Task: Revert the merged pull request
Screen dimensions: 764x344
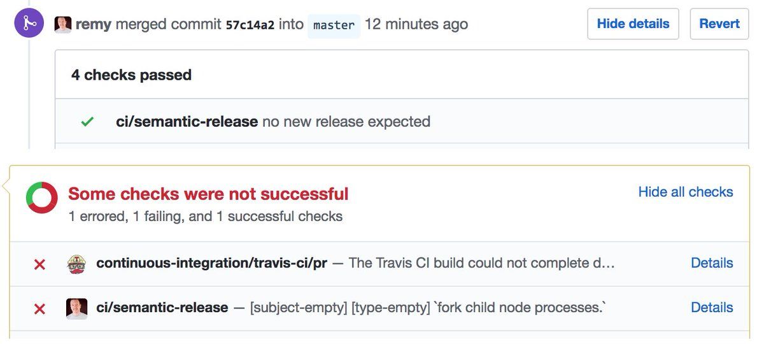Action: tap(719, 24)
